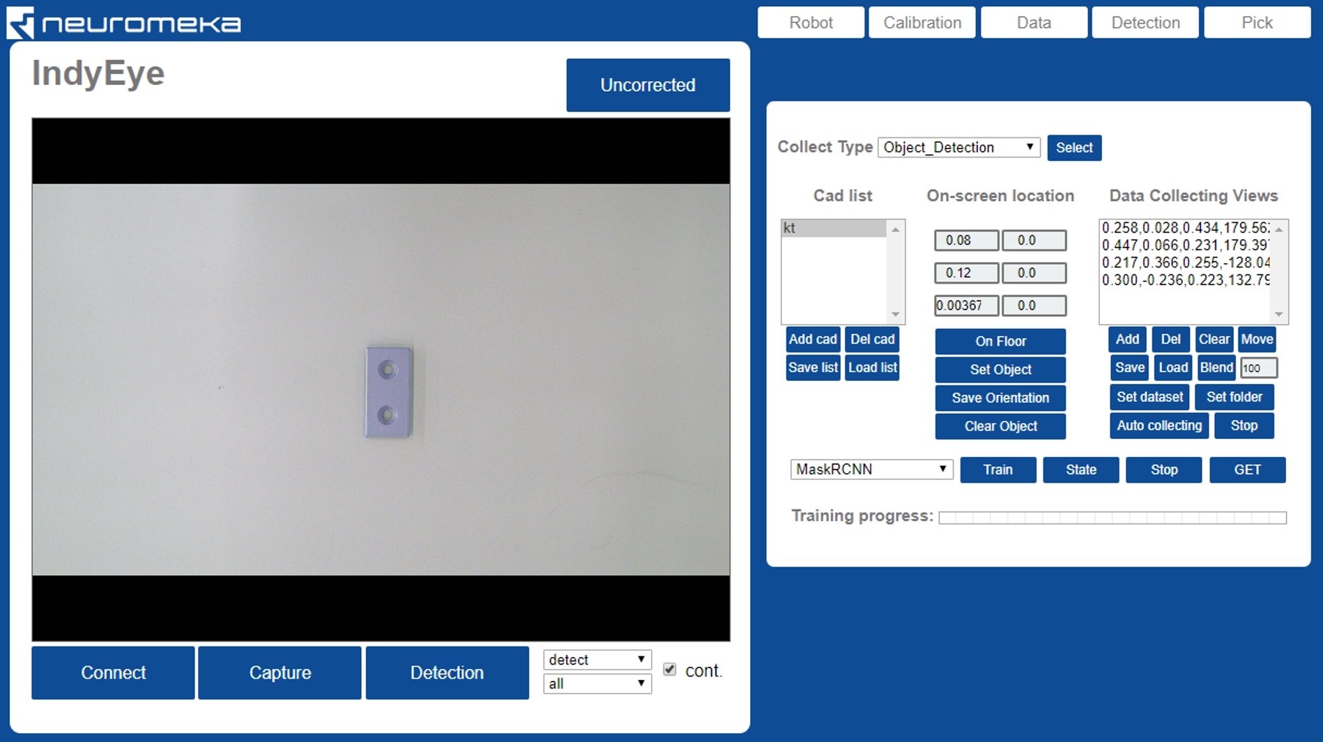The width and height of the screenshot is (1323, 742).
Task: Select view row starting 0.300,-0.236
Action: (x=1185, y=280)
